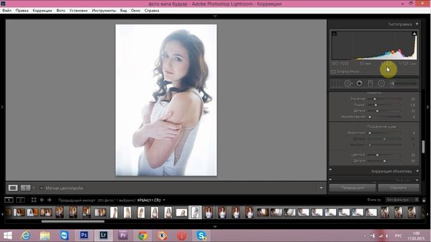Open the Установки menu
The width and height of the screenshot is (431, 242).
click(78, 11)
